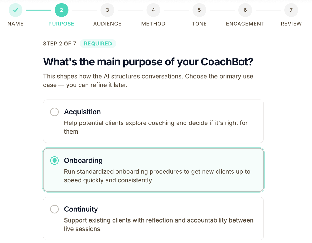Switch to the AUDIENCE step label

pos(107,24)
